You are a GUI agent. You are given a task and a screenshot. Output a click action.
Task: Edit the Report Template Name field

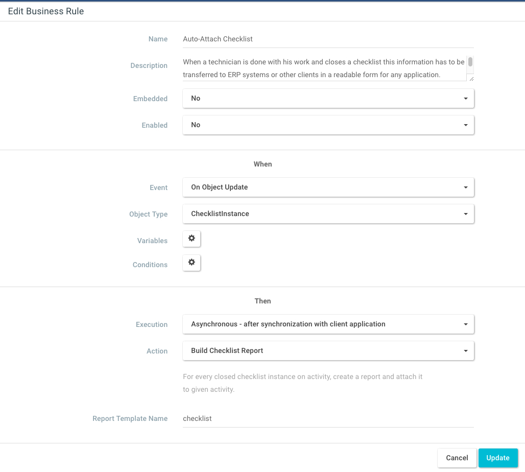tap(328, 418)
